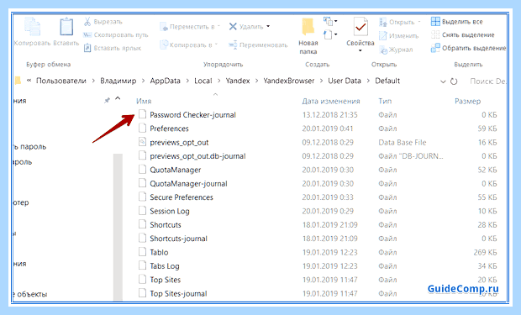Click the Удалить red X icon

pyautogui.click(x=233, y=26)
